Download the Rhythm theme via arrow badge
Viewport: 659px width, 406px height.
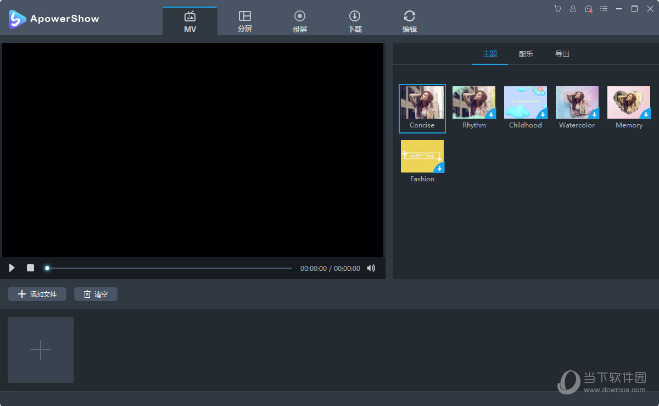(491, 114)
